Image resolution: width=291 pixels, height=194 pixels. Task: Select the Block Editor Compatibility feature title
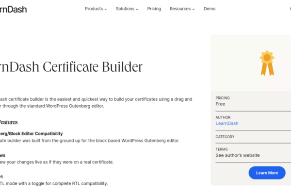click(x=32, y=133)
